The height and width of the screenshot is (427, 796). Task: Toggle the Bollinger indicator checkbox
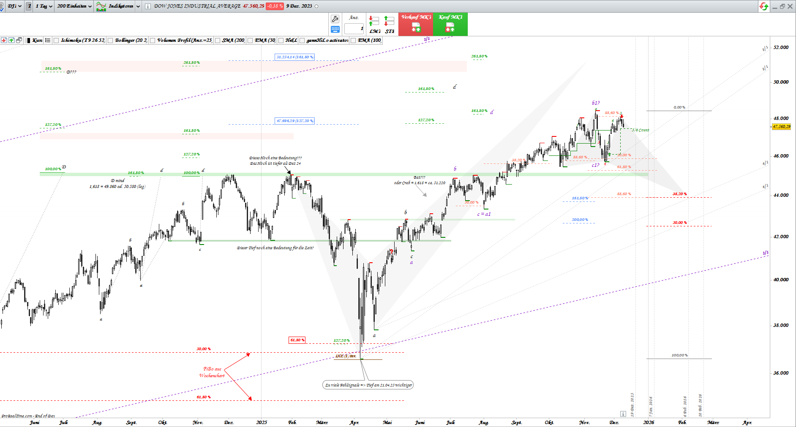pos(110,41)
